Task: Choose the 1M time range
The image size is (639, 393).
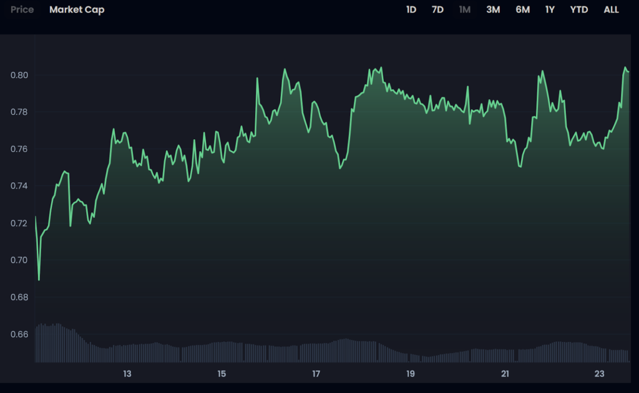Action: tap(465, 10)
